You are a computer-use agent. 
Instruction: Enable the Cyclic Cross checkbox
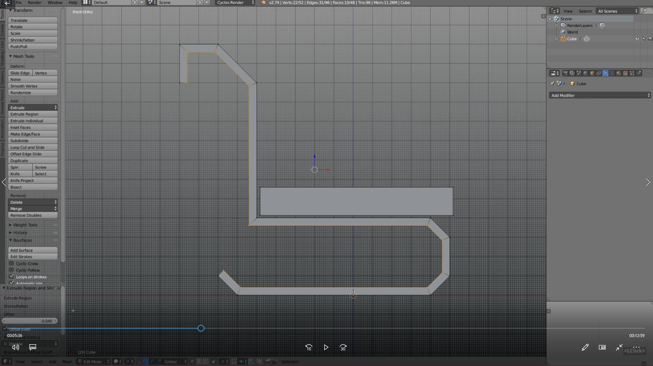(x=11, y=263)
